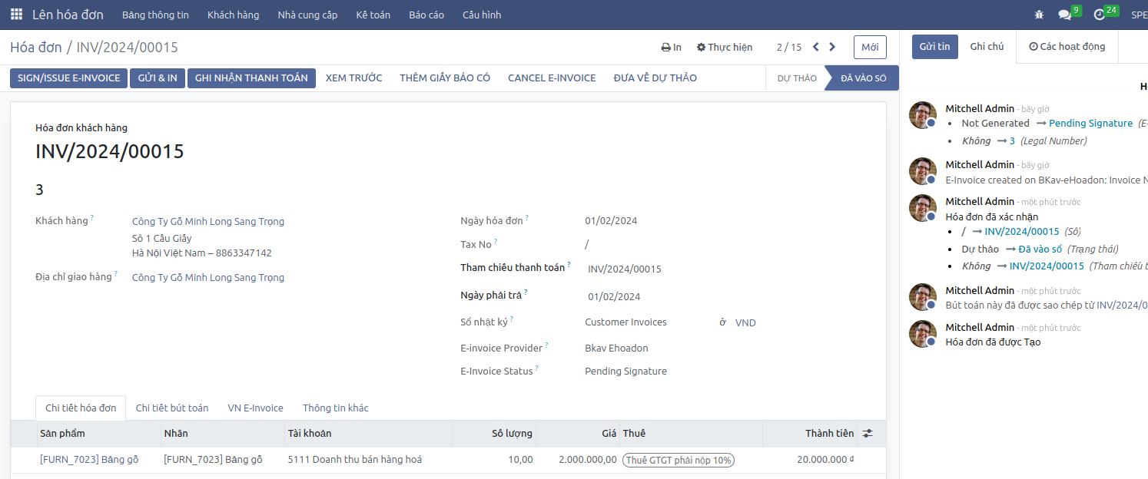Open customer Công Ty Gỗ Minh Long link
Image resolution: width=1148 pixels, height=479 pixels.
[x=208, y=222]
